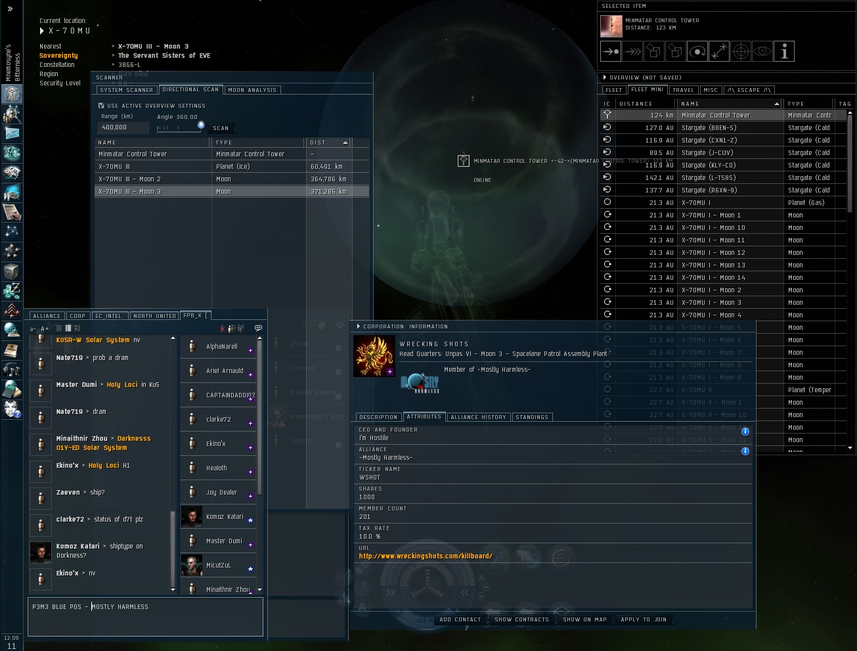Open People & Places from the sidebar

point(12,114)
